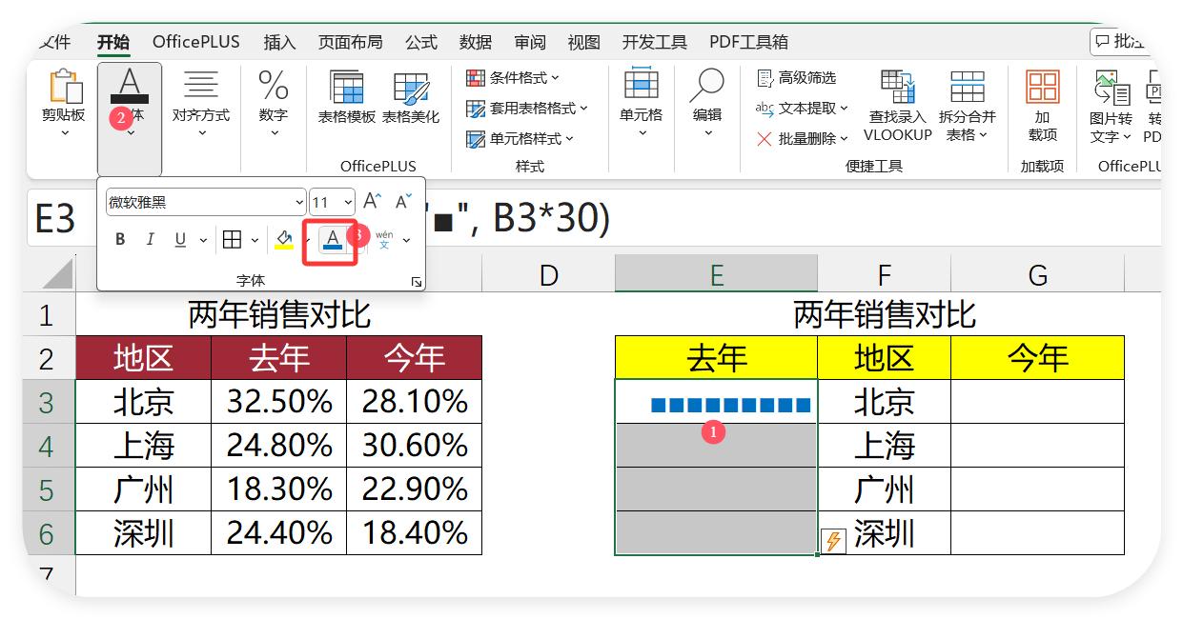
Task: Switch to the 开始 tab
Action: click(x=113, y=42)
